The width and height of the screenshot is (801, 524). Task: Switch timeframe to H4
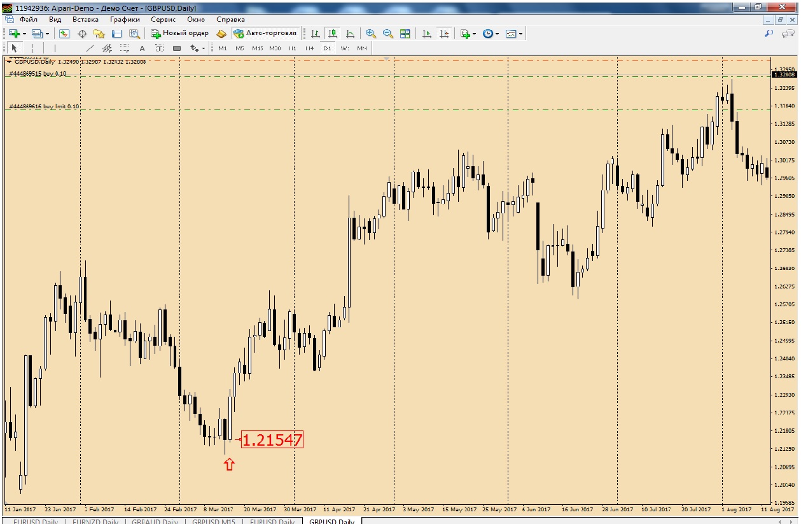(x=310, y=48)
